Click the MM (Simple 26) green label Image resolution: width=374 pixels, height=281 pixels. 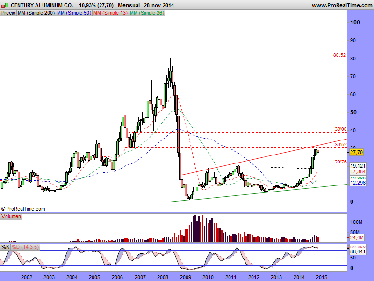pyautogui.click(x=146, y=13)
